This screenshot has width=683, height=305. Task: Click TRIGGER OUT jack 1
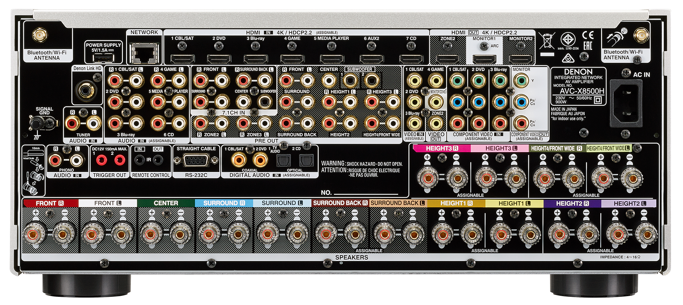point(101,160)
